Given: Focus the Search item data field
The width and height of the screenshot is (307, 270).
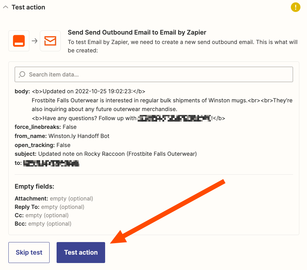Looking at the screenshot, I should (x=154, y=74).
